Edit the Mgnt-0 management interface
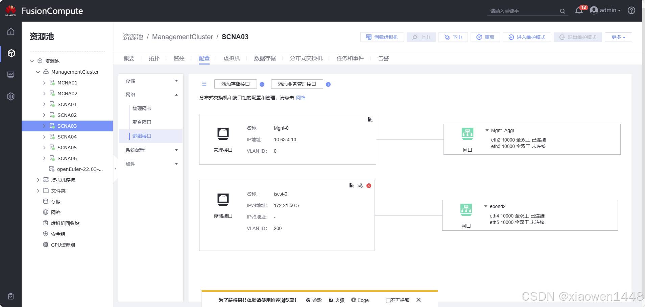This screenshot has height=307, width=645. [370, 120]
